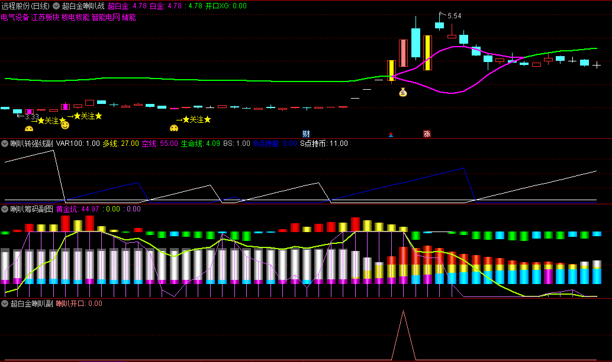Click the 储能 sector tag

pyautogui.click(x=129, y=18)
